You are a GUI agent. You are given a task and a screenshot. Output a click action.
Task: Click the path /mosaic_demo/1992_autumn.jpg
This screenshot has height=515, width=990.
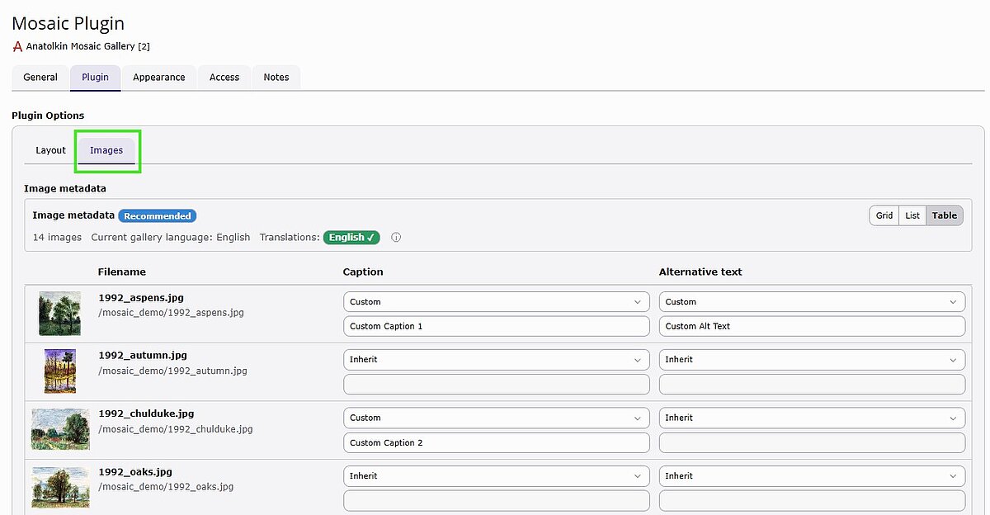click(172, 371)
